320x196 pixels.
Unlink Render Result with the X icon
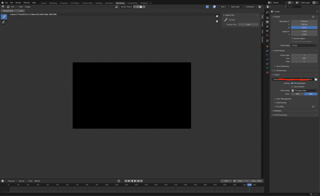pos(144,6)
